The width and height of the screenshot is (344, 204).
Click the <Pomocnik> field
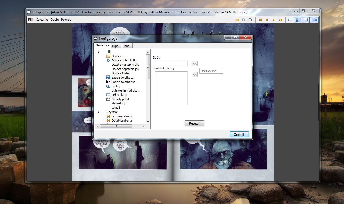tap(211, 71)
